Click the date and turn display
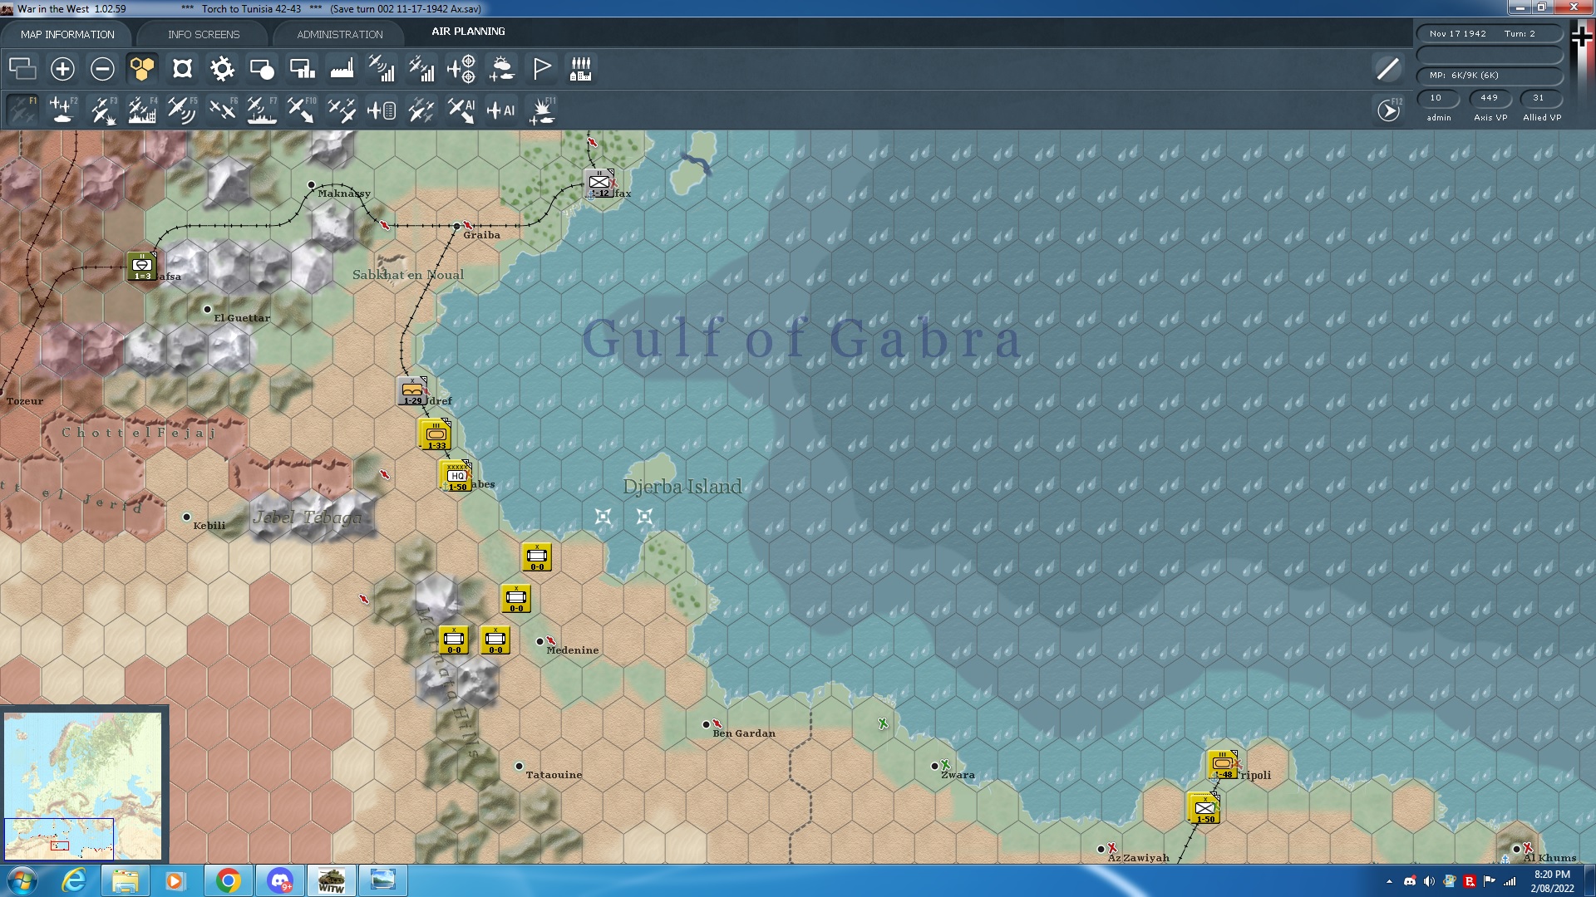This screenshot has height=897, width=1596. [1490, 34]
